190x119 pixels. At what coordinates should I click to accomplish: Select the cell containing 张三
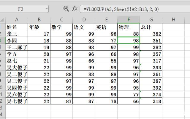coord(17,34)
